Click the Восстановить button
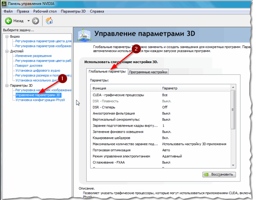The width and height of the screenshot is (253, 200). [x=219, y=174]
